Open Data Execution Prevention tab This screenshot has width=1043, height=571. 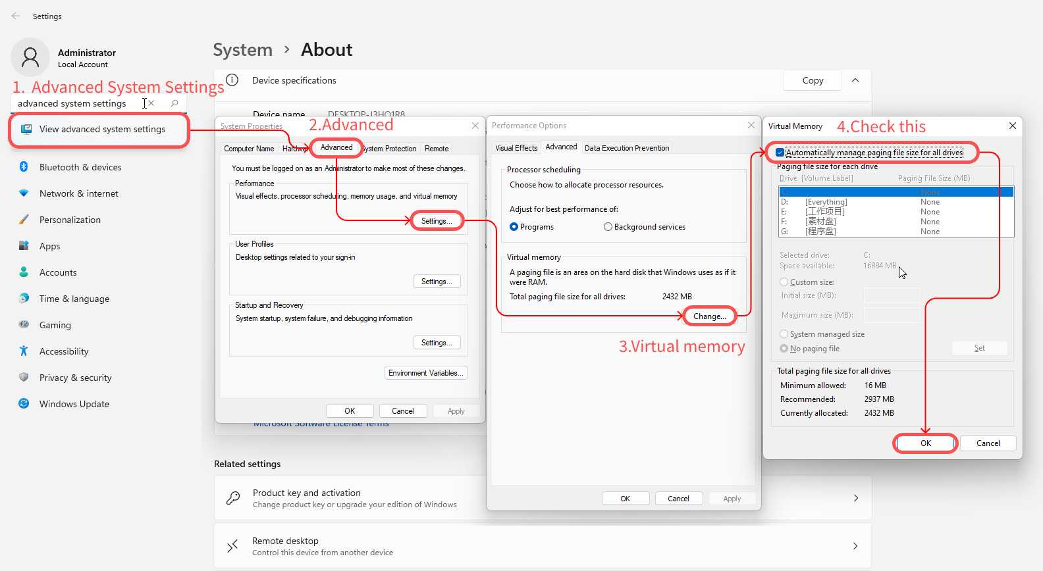[x=627, y=148]
